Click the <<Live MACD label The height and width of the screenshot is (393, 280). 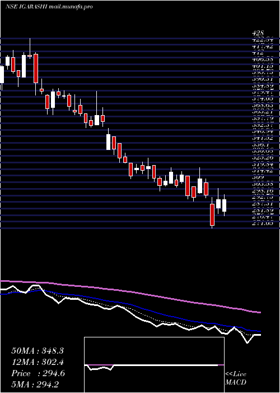[236, 378]
